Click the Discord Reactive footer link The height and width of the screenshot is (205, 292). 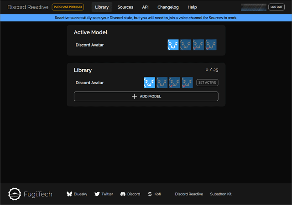coord(189,194)
